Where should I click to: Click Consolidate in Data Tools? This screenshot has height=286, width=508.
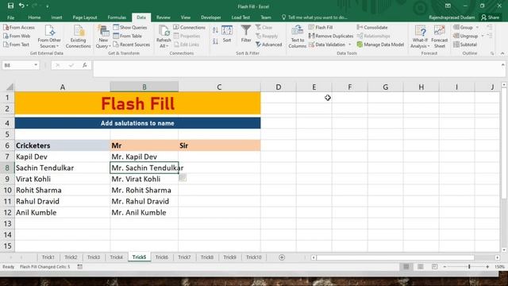(372, 28)
